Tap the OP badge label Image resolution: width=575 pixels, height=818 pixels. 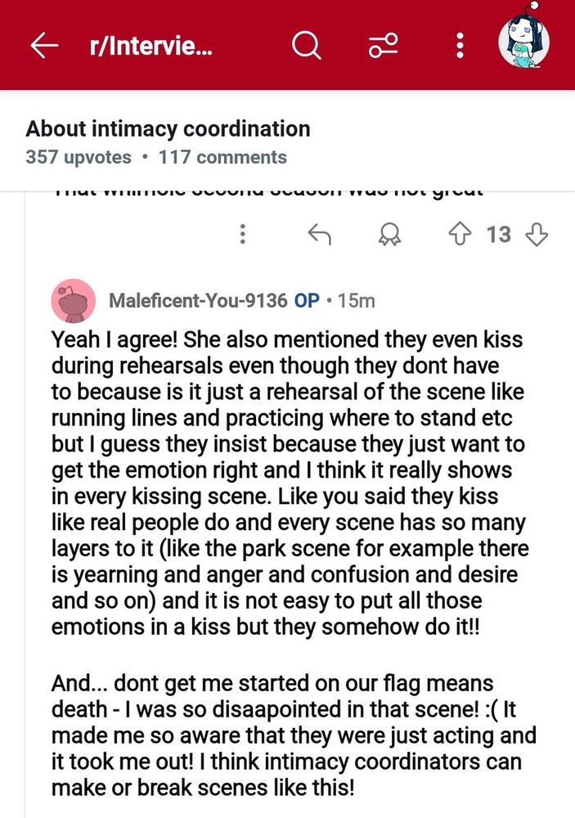307,300
